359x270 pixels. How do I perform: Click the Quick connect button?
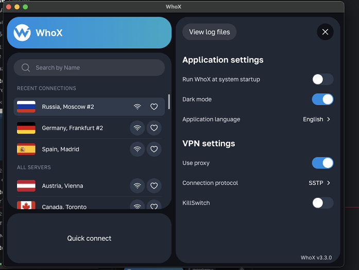pos(89,238)
